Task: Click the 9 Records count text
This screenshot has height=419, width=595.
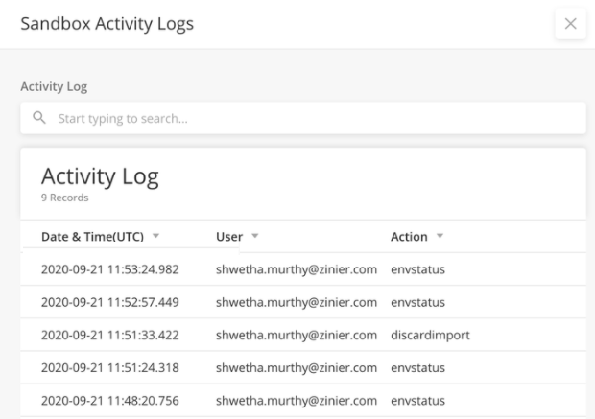Action: pos(65,198)
